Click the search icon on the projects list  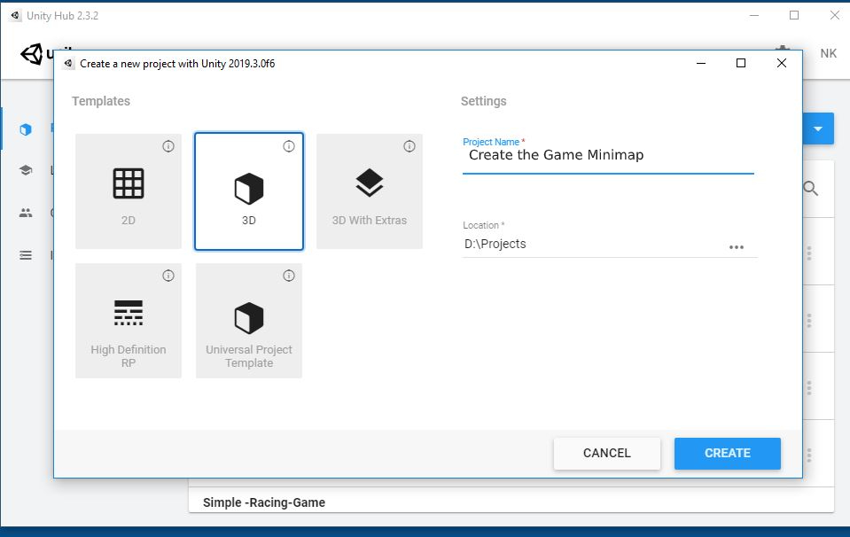coord(810,188)
